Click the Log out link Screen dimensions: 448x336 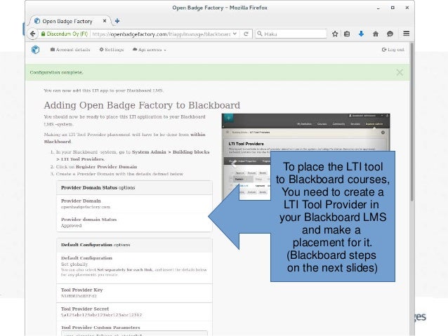tap(393, 50)
